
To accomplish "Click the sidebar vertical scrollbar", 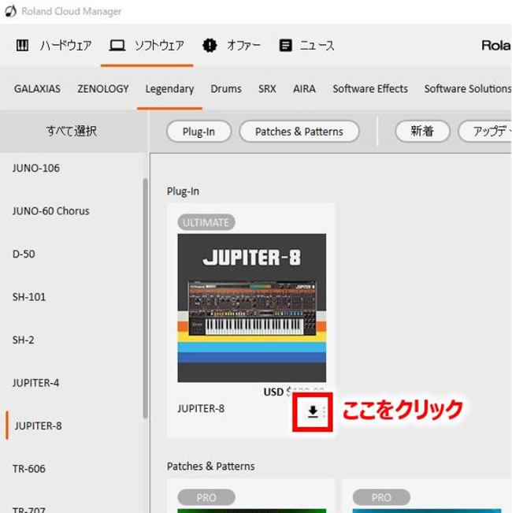I will (x=145, y=298).
